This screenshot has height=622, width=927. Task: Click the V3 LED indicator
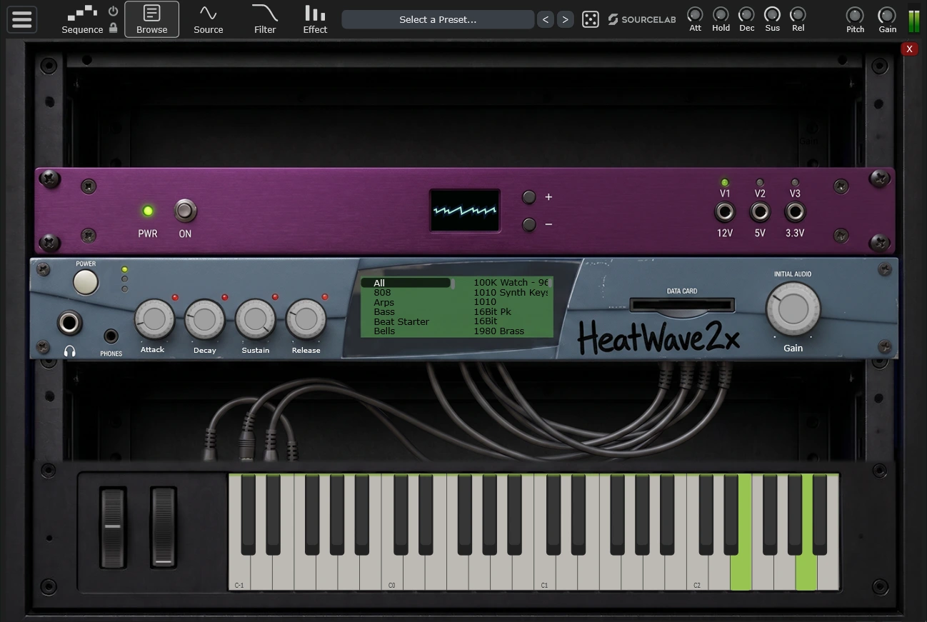(795, 183)
